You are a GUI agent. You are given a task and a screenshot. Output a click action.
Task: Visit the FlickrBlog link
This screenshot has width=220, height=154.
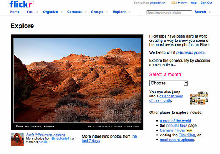click(x=187, y=135)
